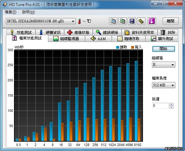Close the HD Tune Pro window
Image resolution: width=185 pixels, height=151 pixels.
(175, 3)
